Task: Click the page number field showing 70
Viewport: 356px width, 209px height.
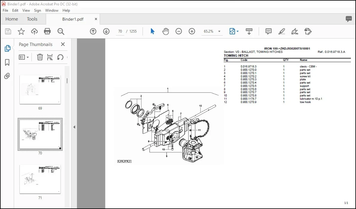Action: [120, 31]
